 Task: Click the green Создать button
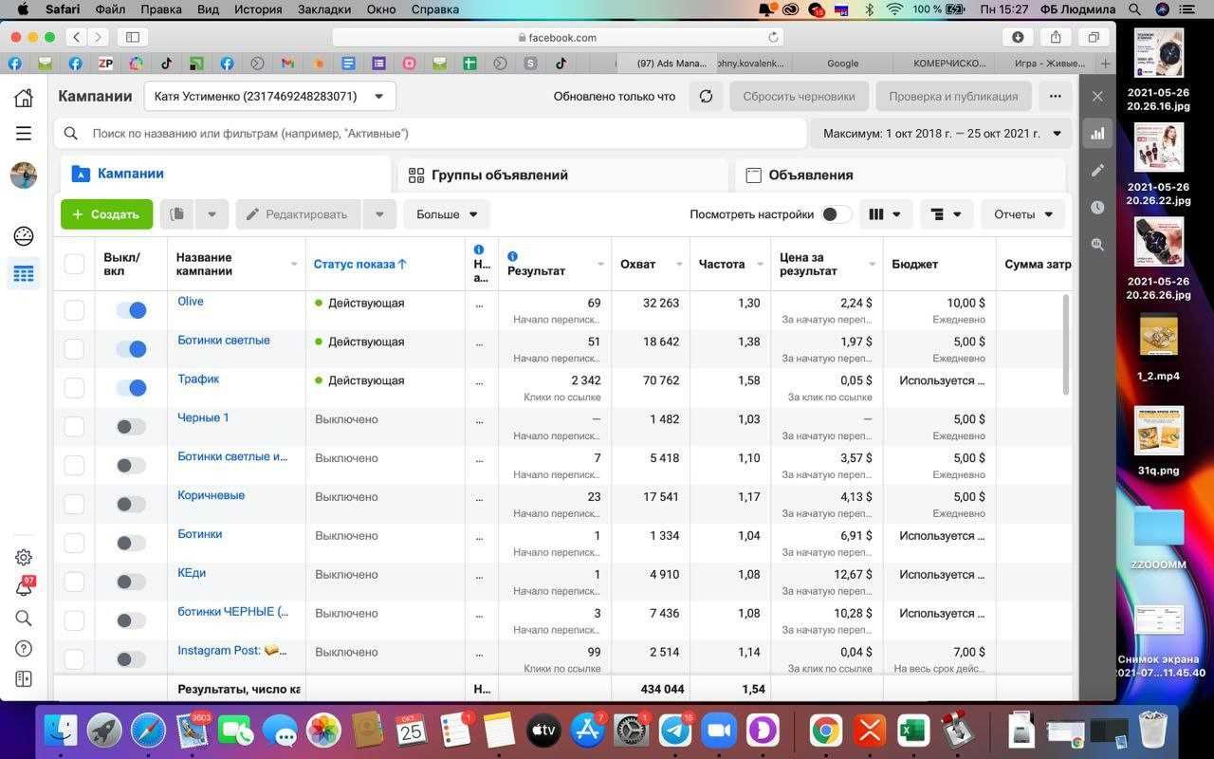(x=106, y=214)
